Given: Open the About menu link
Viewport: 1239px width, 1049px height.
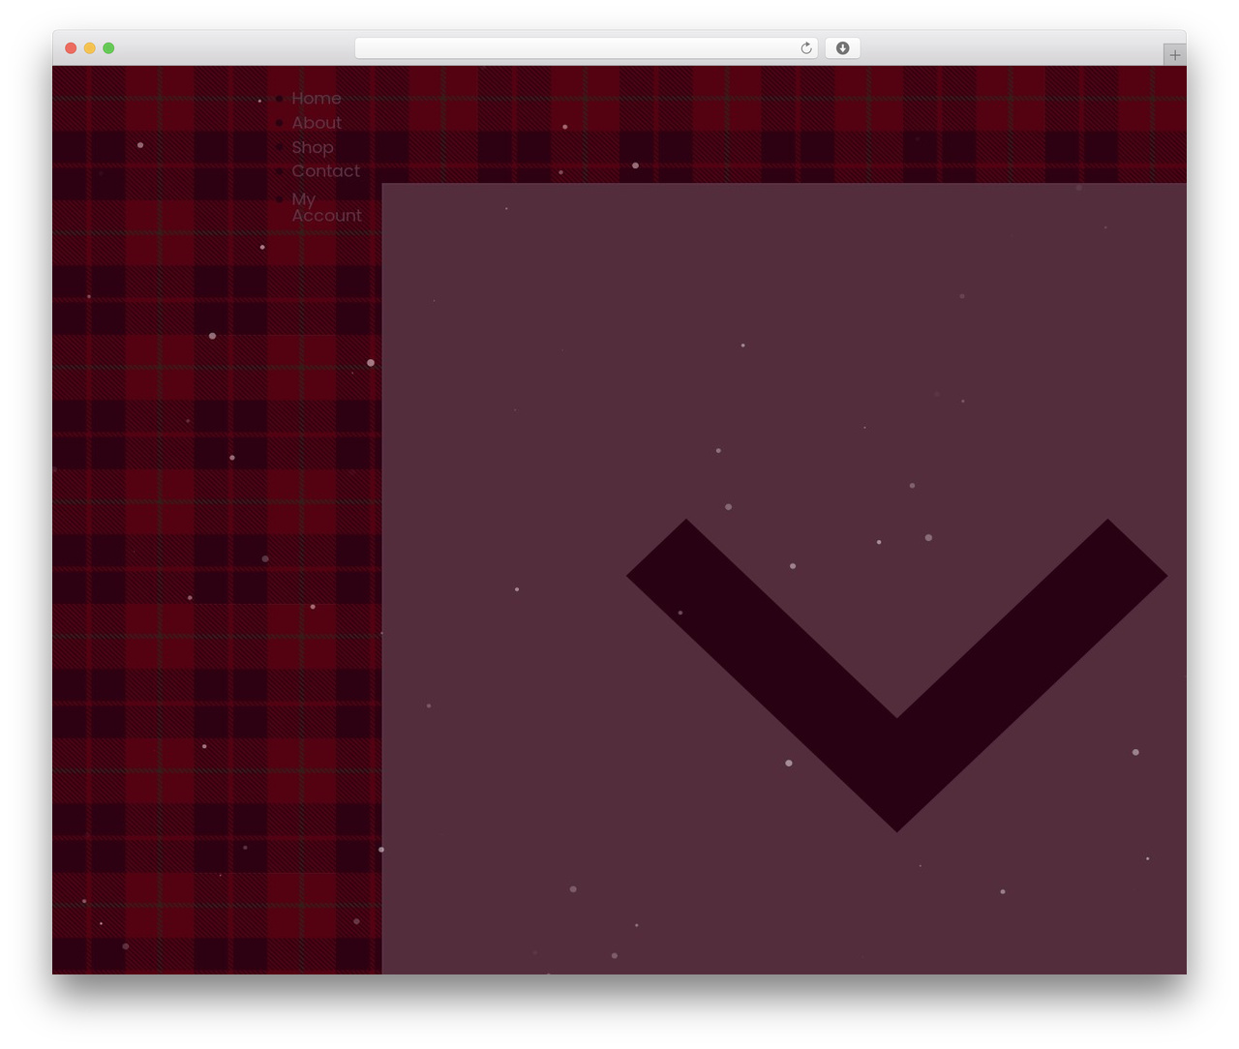Looking at the screenshot, I should (x=317, y=123).
